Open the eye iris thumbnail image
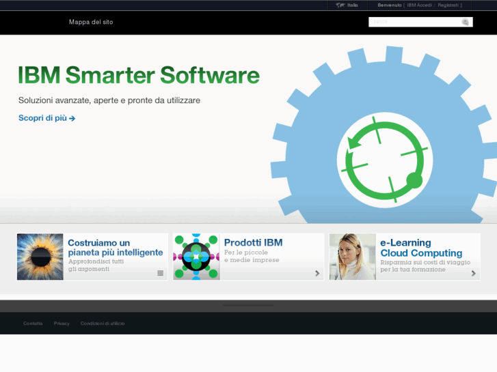 (x=40, y=257)
